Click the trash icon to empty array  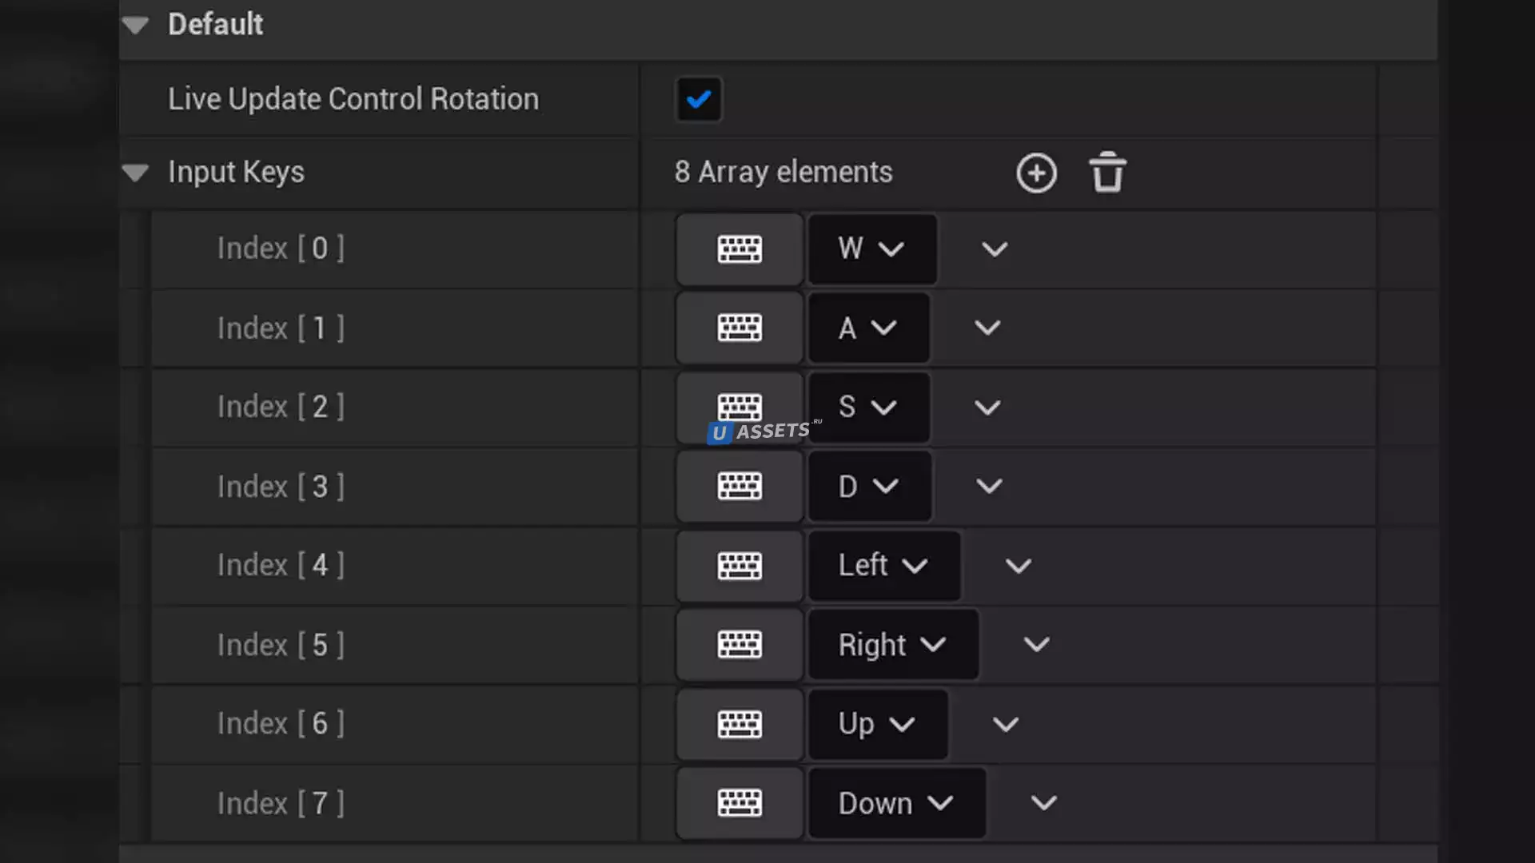1107,173
